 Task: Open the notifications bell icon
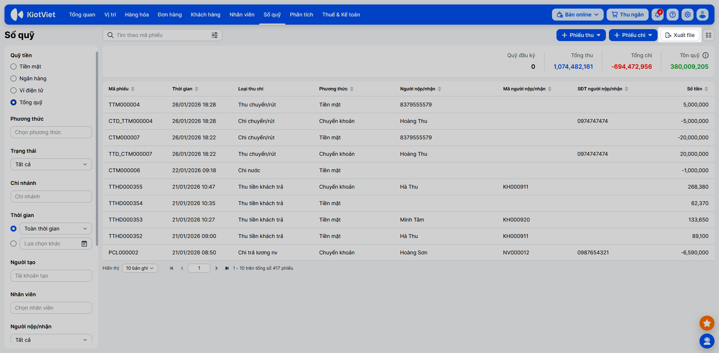click(657, 15)
